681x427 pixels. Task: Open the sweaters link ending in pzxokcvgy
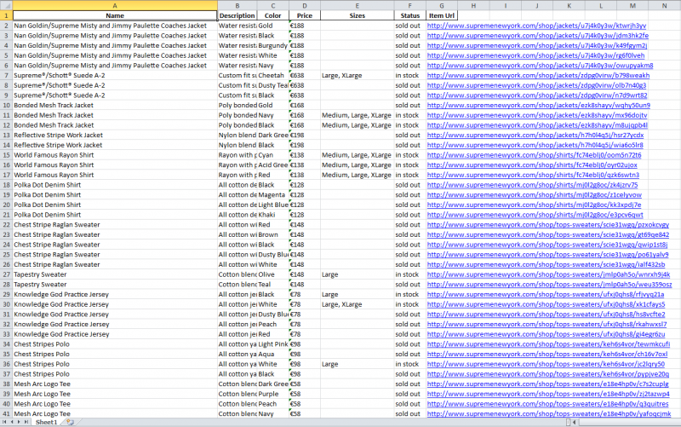[x=547, y=225]
